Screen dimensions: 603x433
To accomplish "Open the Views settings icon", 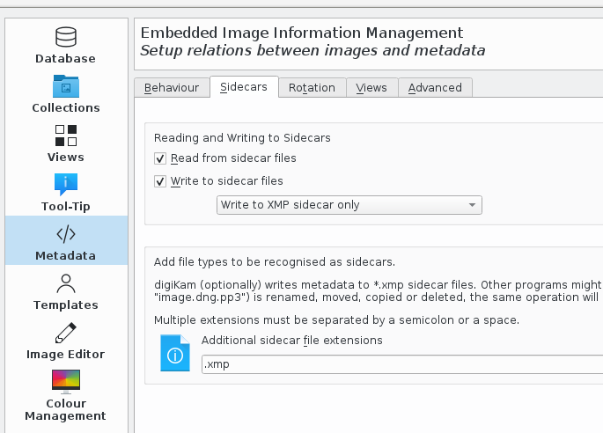I will 66,136.
